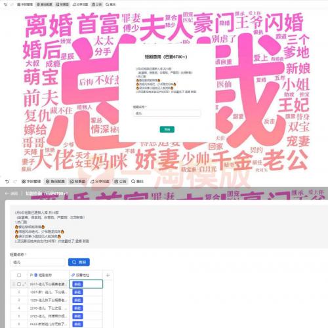Click the 查找 search tool in the word-cloud view toolbar
This screenshot has height=328, width=328.
pos(111,5)
